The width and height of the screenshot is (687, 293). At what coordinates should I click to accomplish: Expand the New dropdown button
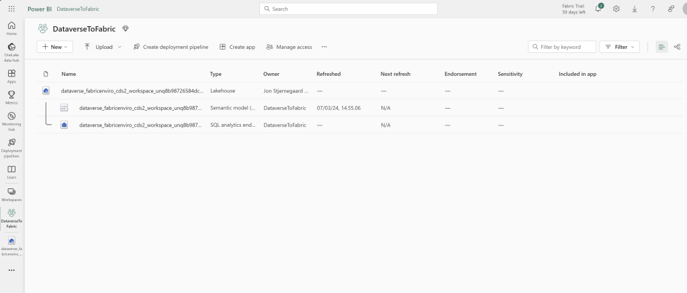pyautogui.click(x=55, y=47)
